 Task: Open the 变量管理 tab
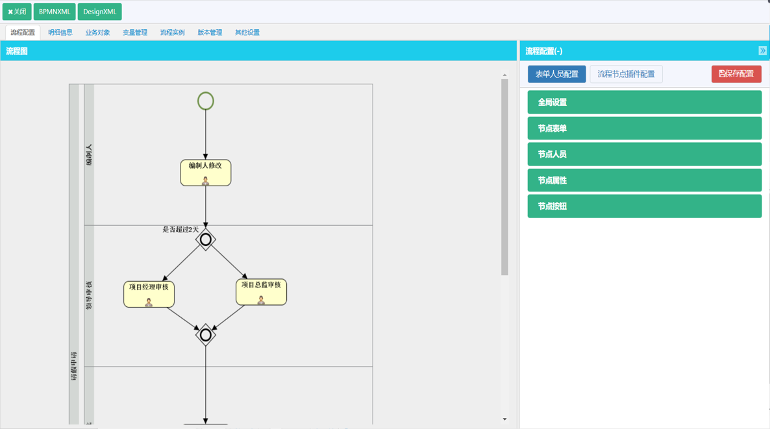click(135, 32)
